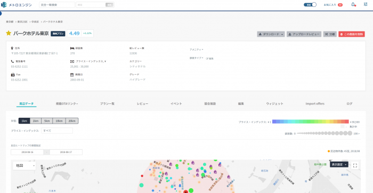Click the 分離 button
The image size is (373, 193).
[x=330, y=34]
